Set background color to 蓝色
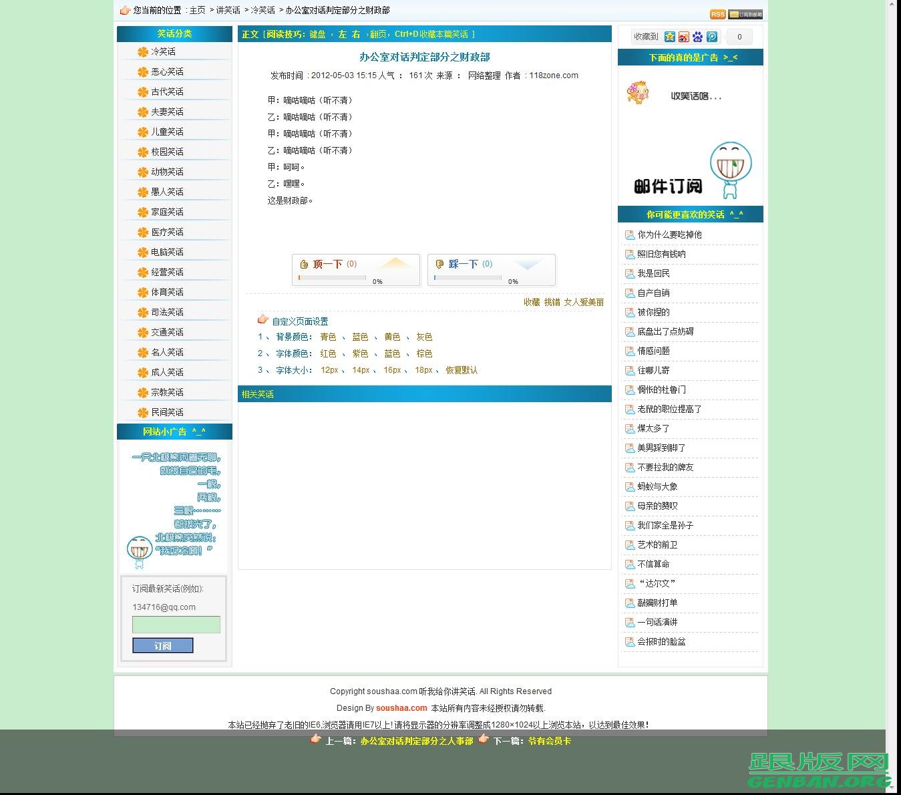Viewport: 901px width, 795px height. pyautogui.click(x=360, y=337)
